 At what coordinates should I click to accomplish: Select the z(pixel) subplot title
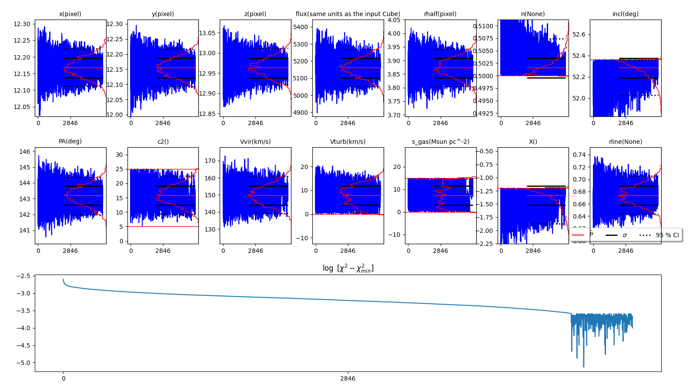(x=255, y=14)
